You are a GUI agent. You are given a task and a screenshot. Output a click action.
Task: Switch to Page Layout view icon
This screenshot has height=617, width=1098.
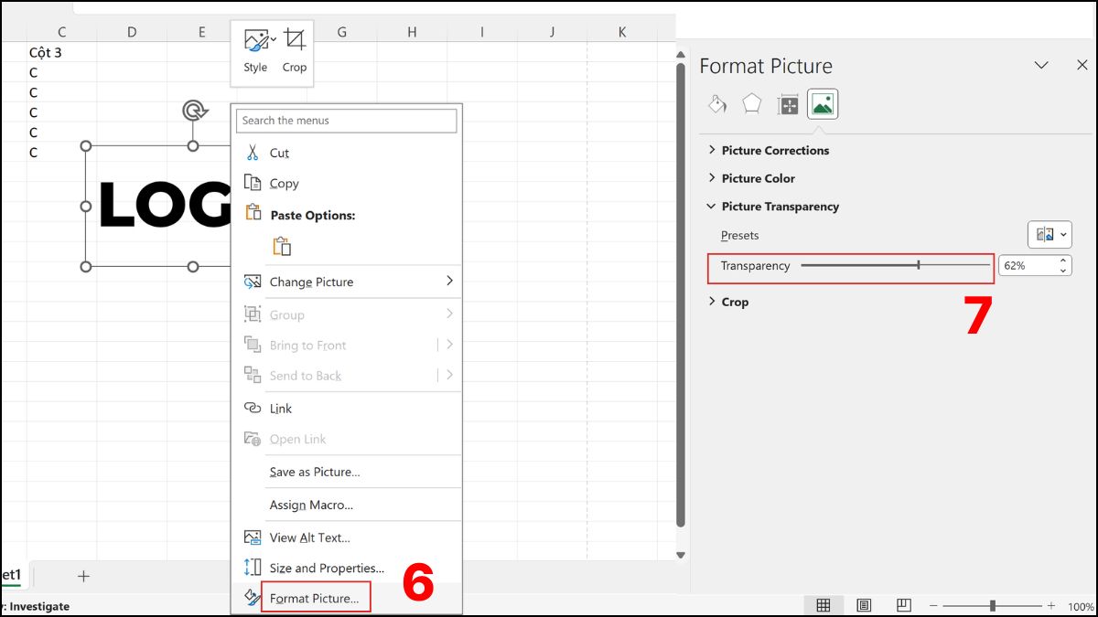pyautogui.click(x=863, y=604)
